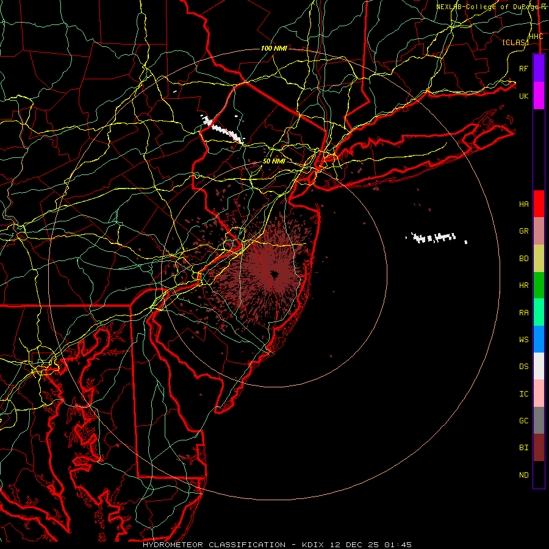
Task: Click the white dry snow streak offshore
Action: 434,238
